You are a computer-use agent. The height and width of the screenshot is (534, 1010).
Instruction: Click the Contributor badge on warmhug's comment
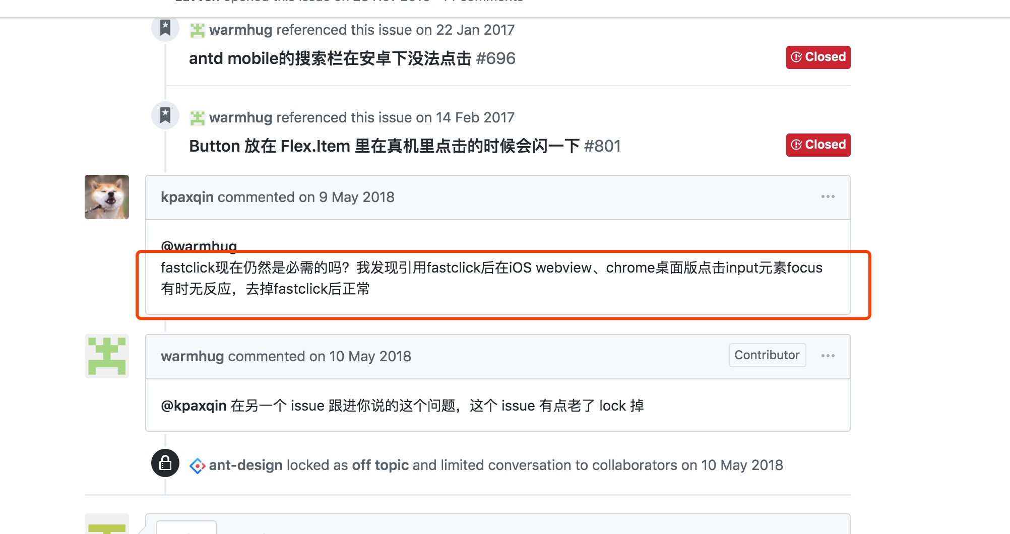[x=767, y=355]
